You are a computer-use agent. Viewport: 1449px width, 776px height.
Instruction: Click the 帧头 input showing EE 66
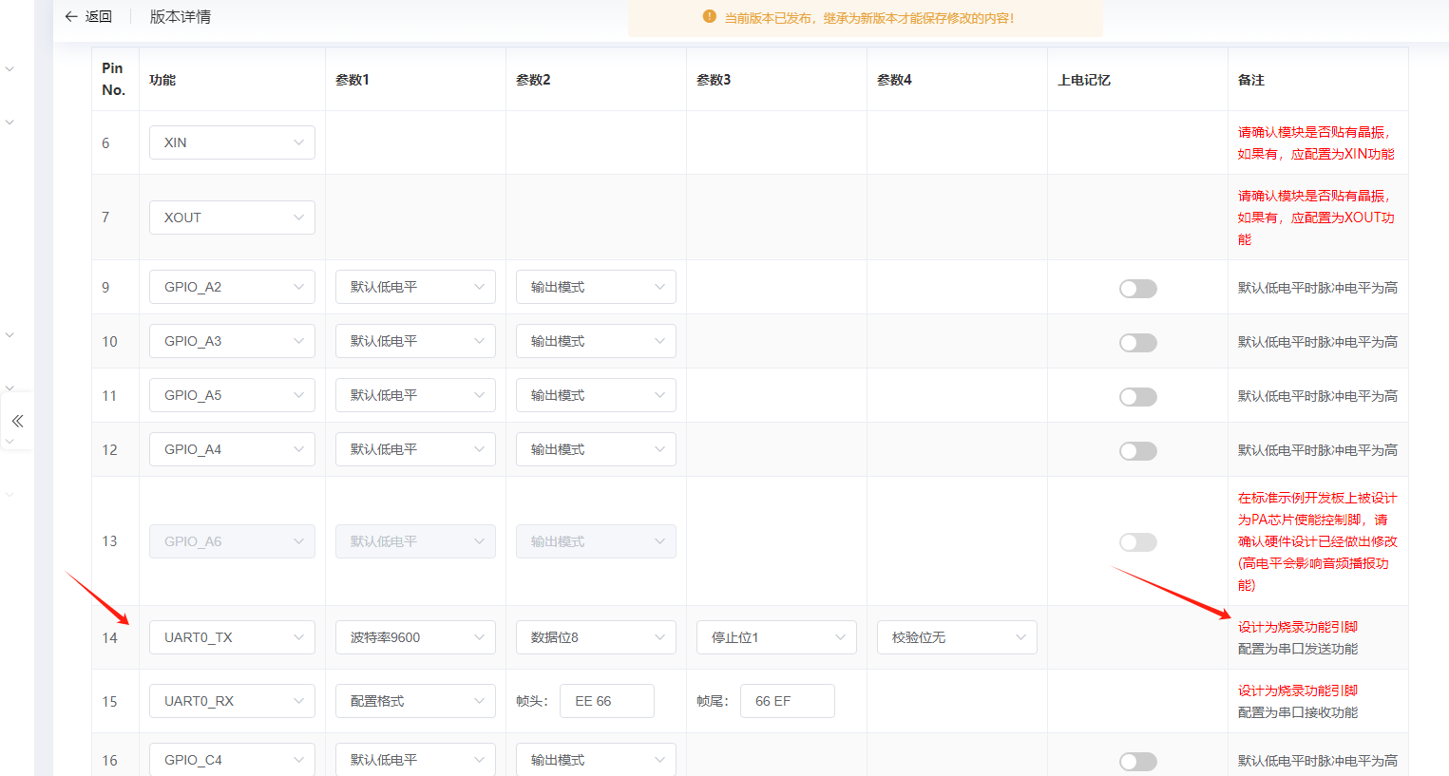point(606,701)
